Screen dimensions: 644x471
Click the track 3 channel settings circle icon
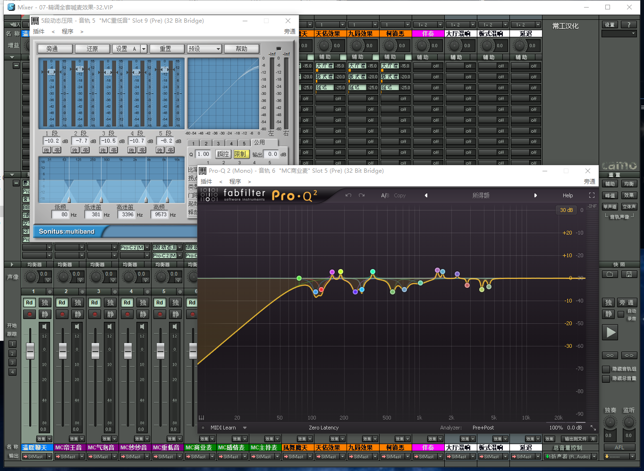pyautogui.click(x=115, y=292)
